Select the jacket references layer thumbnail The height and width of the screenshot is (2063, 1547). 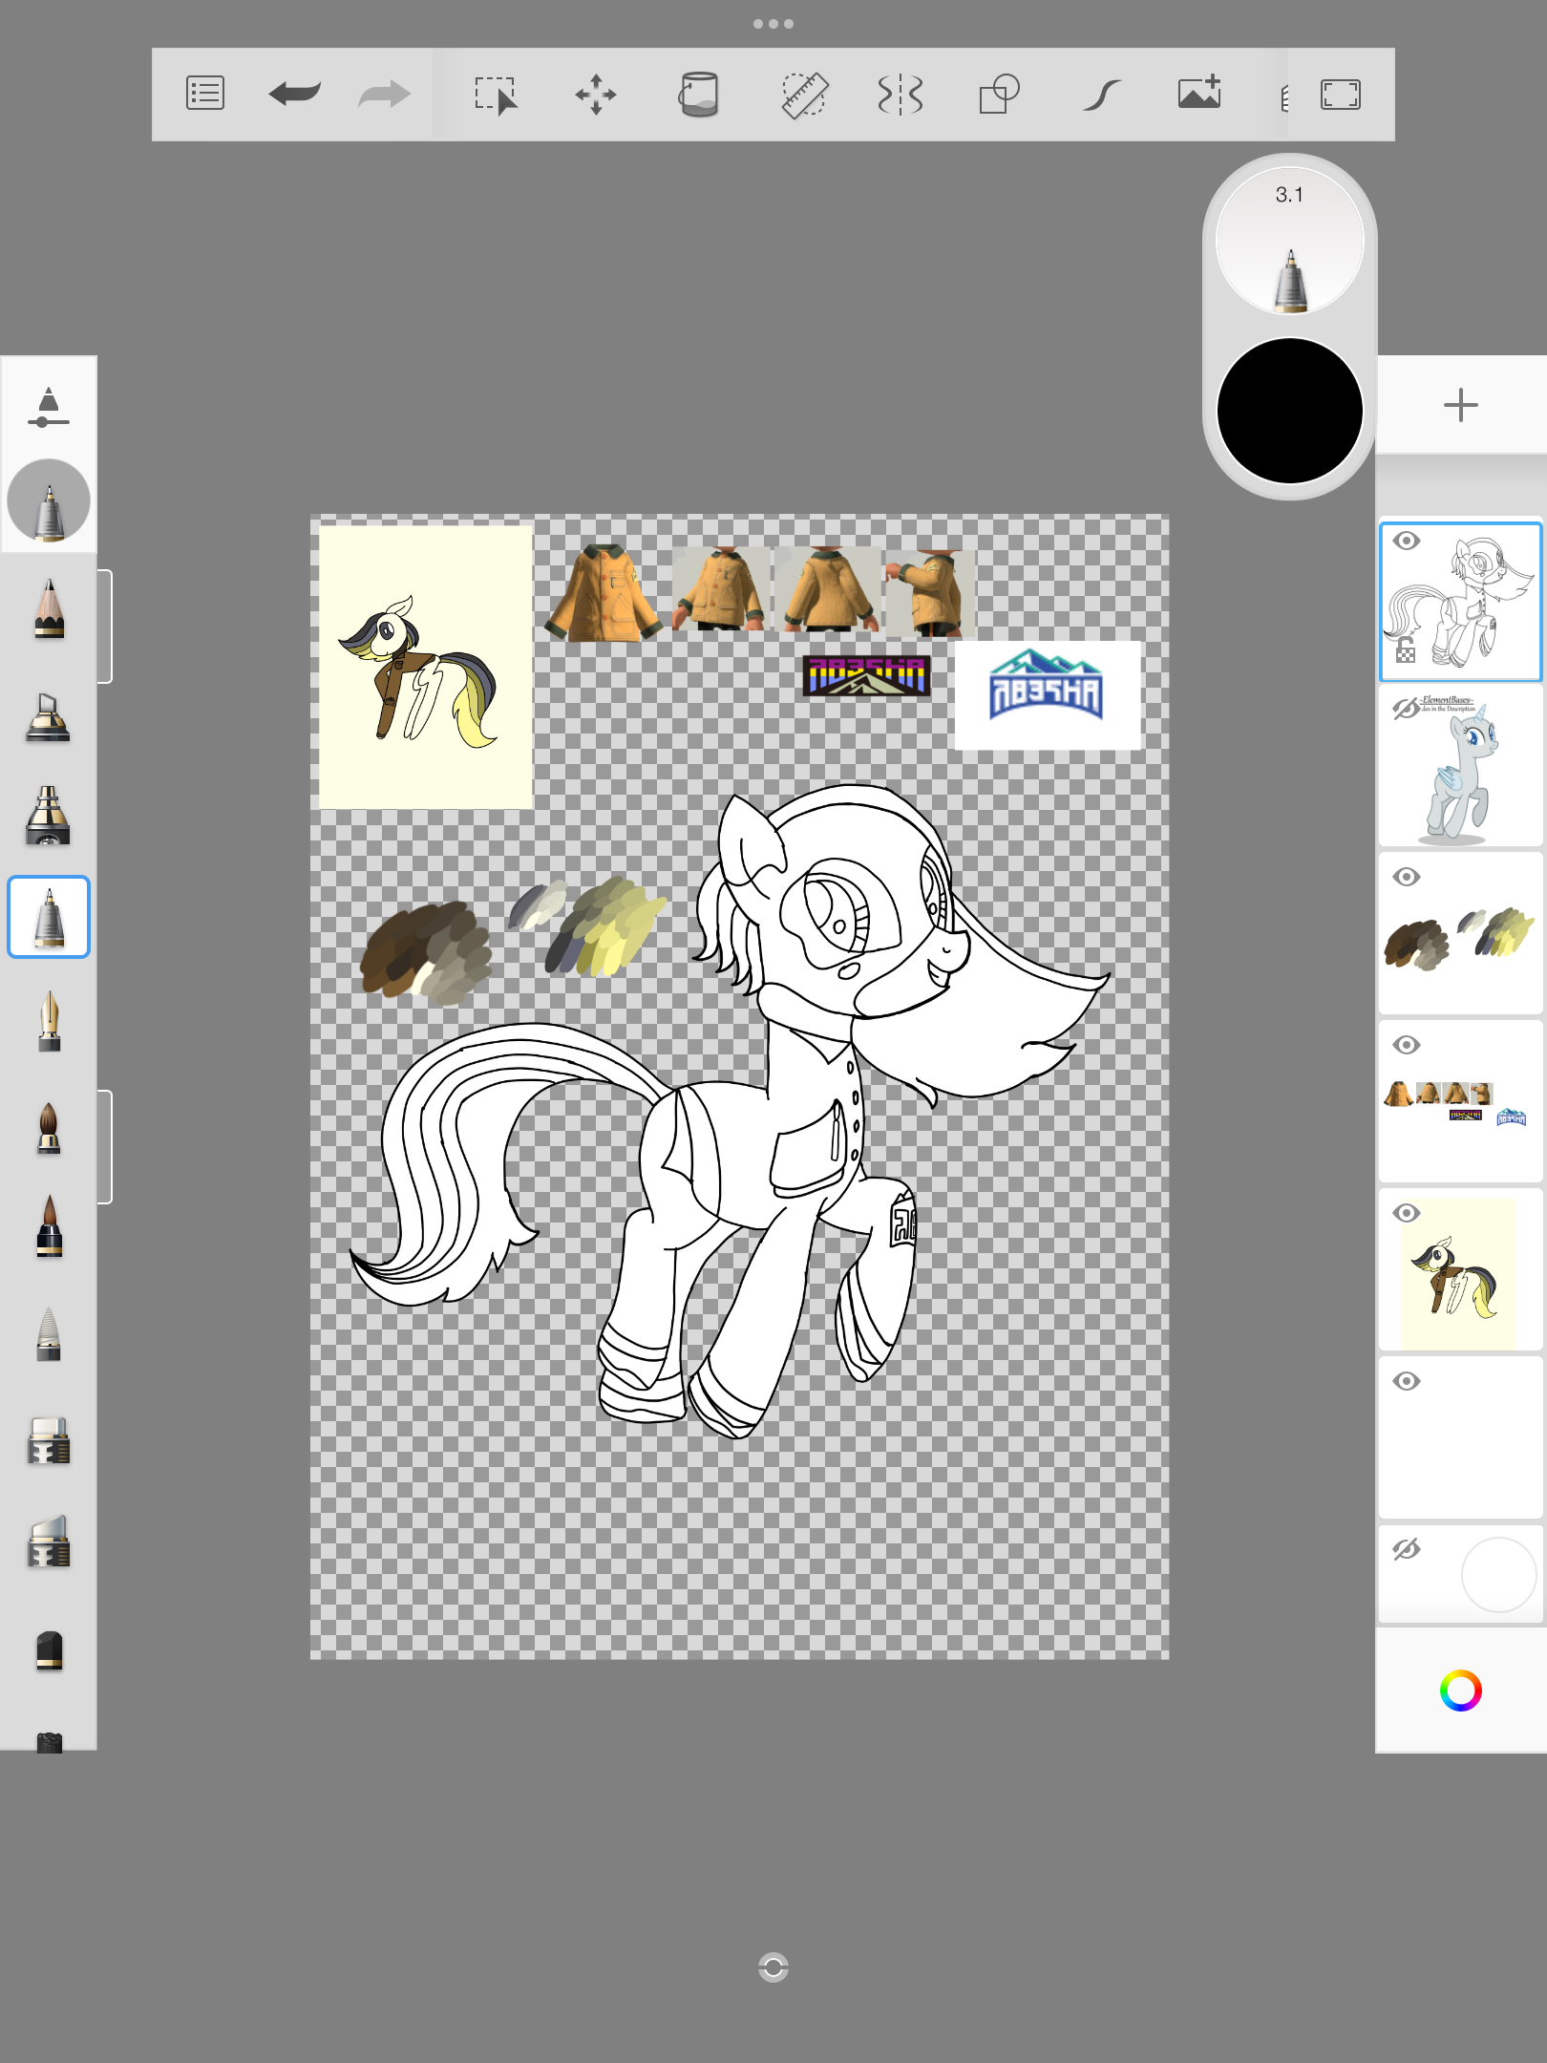tap(1460, 1102)
